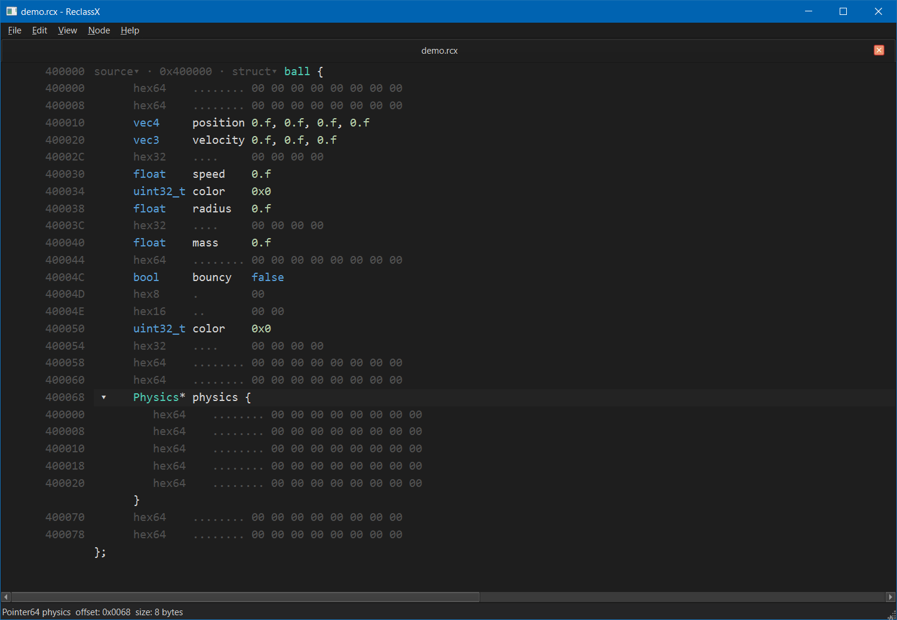Click uint32_t type at offset 400050

click(x=159, y=329)
